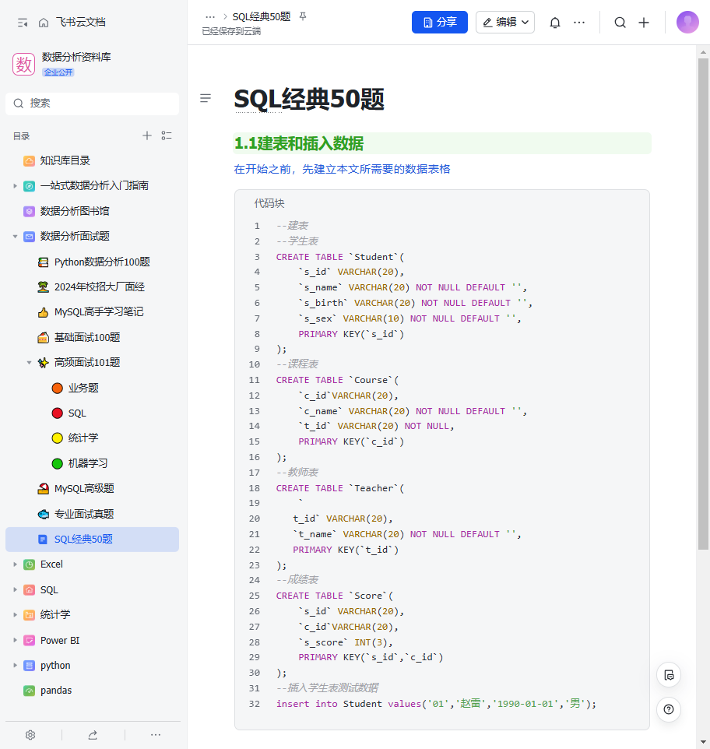Screen dimensions: 710x749
Task: Collapse the sidebar with the top-left icon
Action: 21,22
